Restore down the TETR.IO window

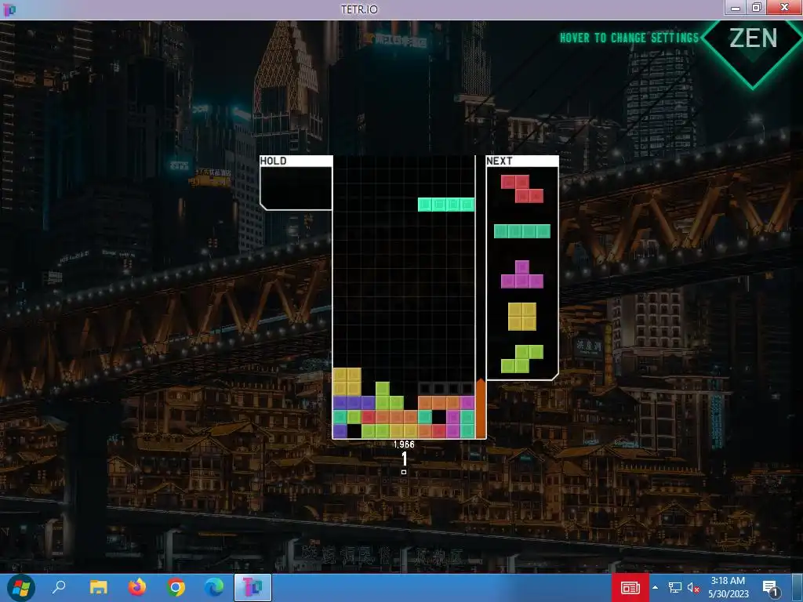(757, 7)
